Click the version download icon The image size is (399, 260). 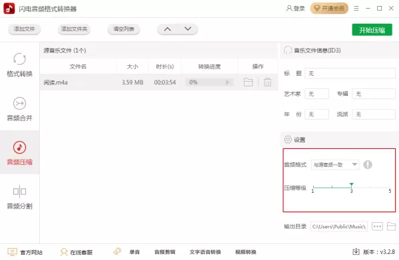(356, 251)
